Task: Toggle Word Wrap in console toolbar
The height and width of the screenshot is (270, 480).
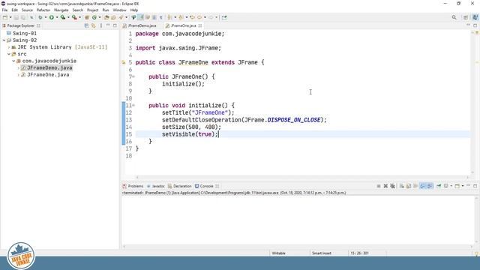Action: (x=415, y=186)
